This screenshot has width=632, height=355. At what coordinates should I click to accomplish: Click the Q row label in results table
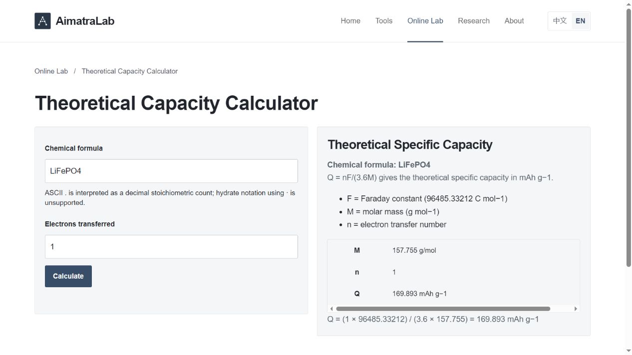(x=357, y=294)
